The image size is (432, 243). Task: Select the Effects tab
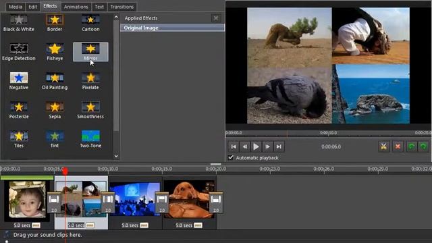point(50,6)
